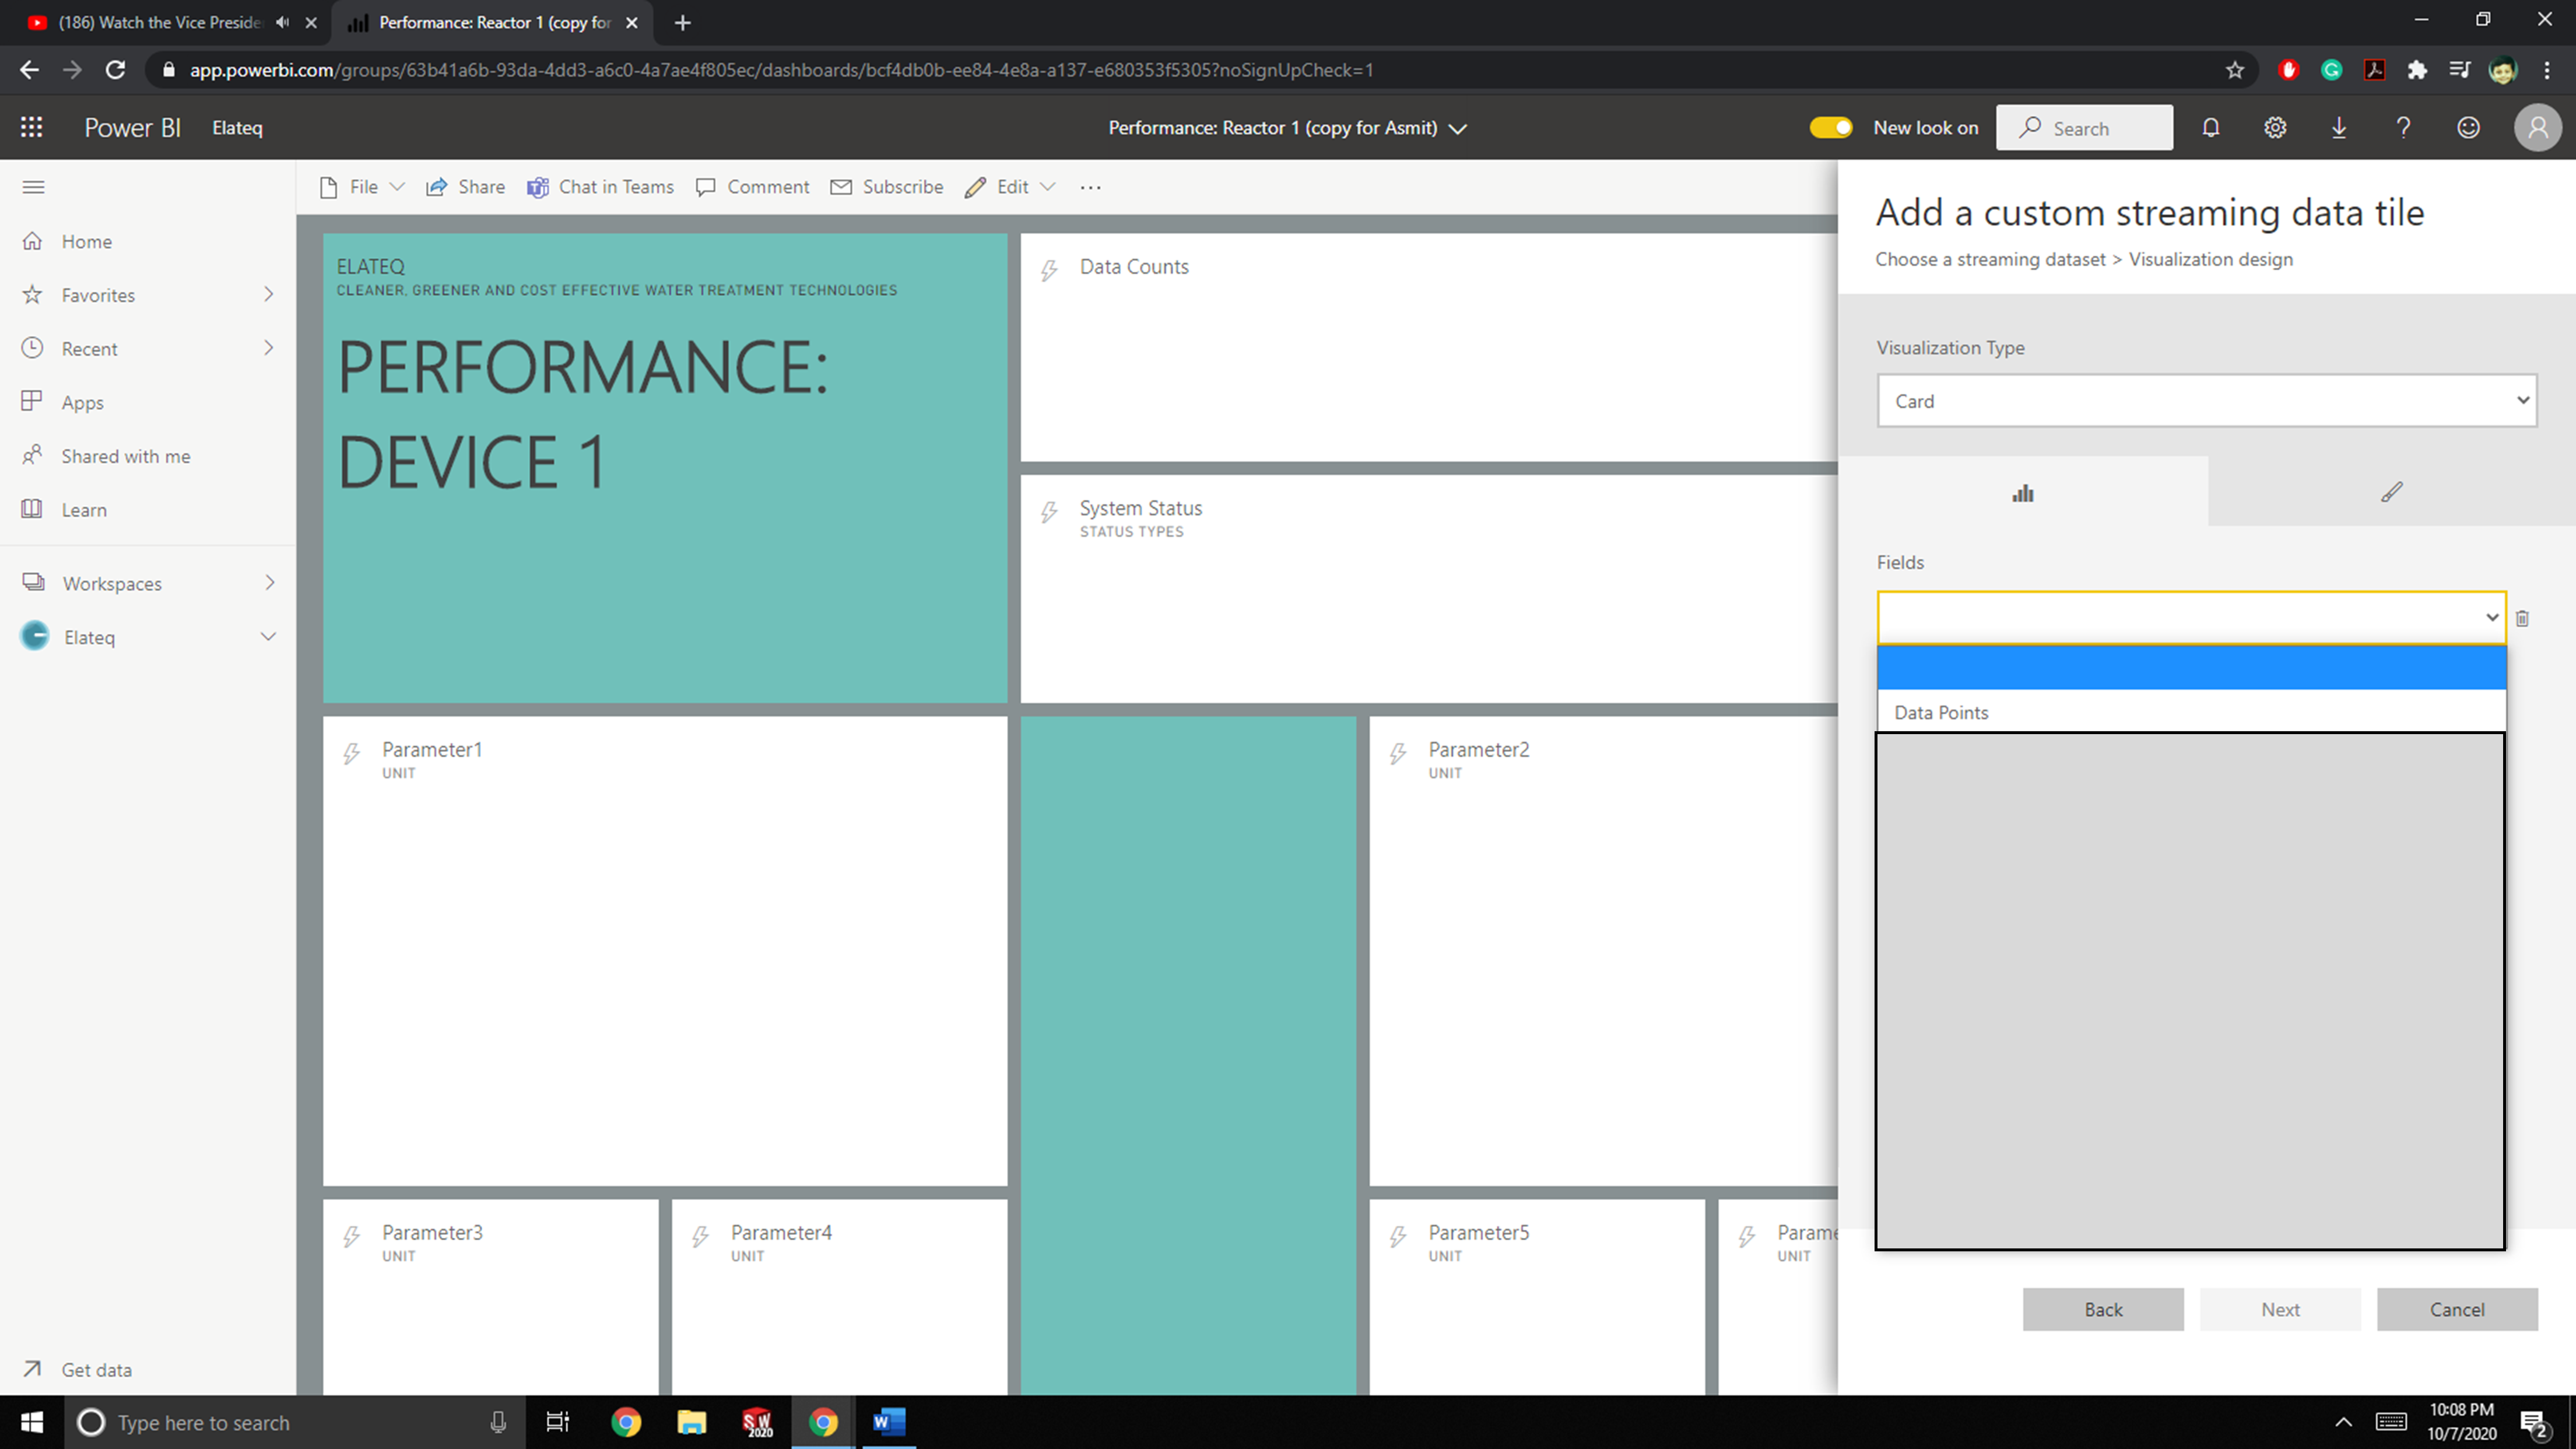Collapse the navigation pane hamburger icon
This screenshot has width=2576, height=1449.
click(x=33, y=187)
